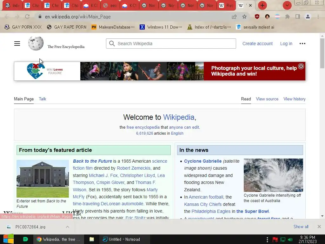Image resolution: width=325 pixels, height=244 pixels.
Task: Click the Cyclone Gabrielle satellite image
Action: click(x=273, y=175)
